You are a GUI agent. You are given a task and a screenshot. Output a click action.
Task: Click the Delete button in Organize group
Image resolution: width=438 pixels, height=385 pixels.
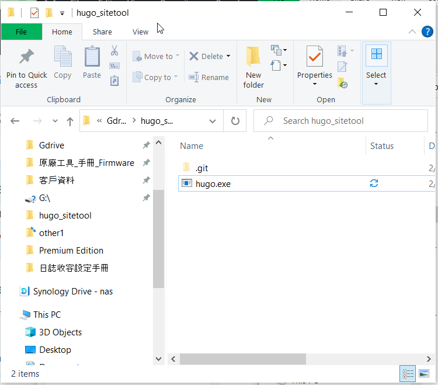[x=209, y=56]
